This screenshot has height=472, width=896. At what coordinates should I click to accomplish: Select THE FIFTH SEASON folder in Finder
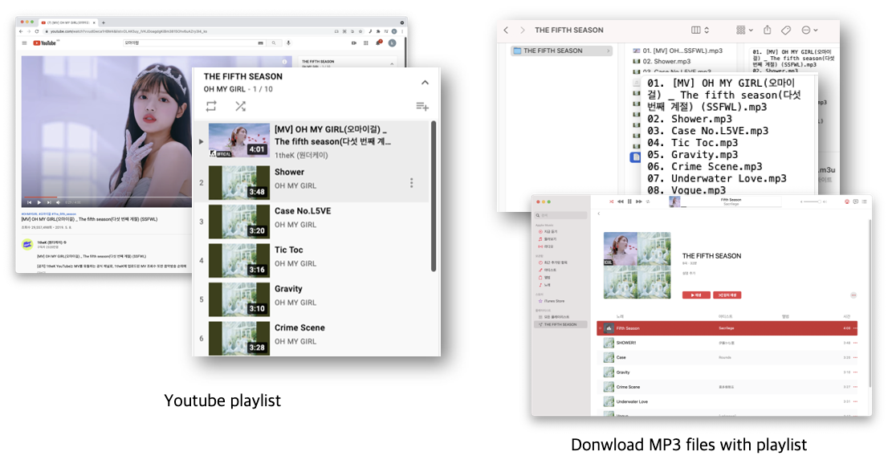click(561, 51)
